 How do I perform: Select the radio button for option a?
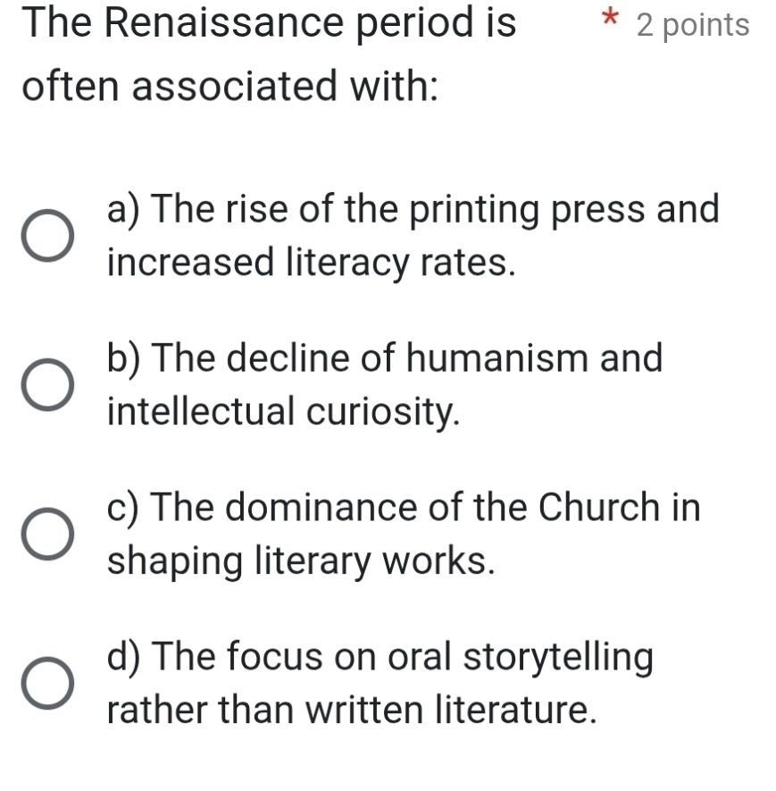[x=47, y=236]
